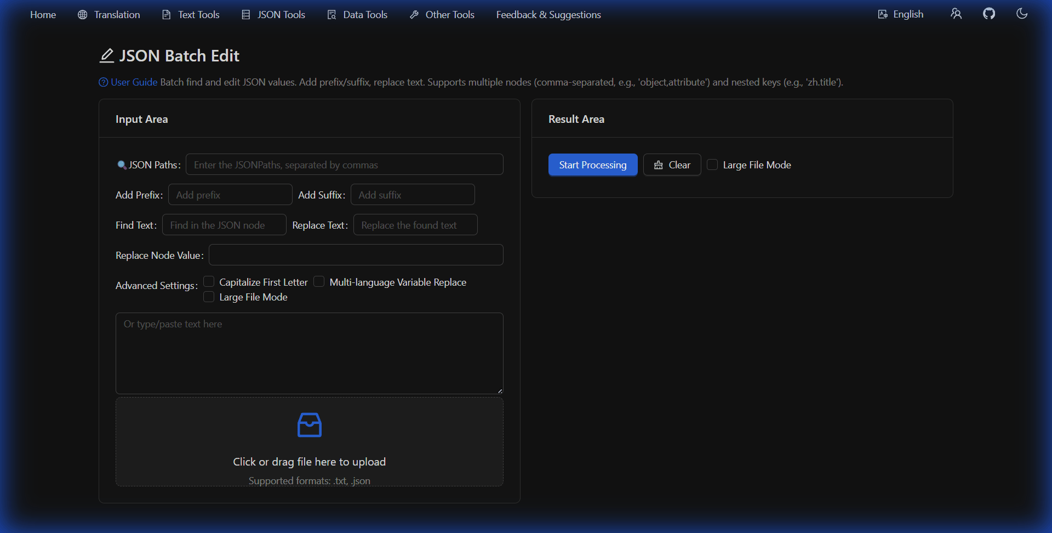Click the trash icon on the Clear button
Image resolution: width=1052 pixels, height=533 pixels.
[x=659, y=165]
